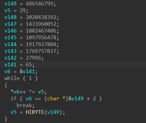
Task: Click v6 inside the if condition
Action: point(29,99)
